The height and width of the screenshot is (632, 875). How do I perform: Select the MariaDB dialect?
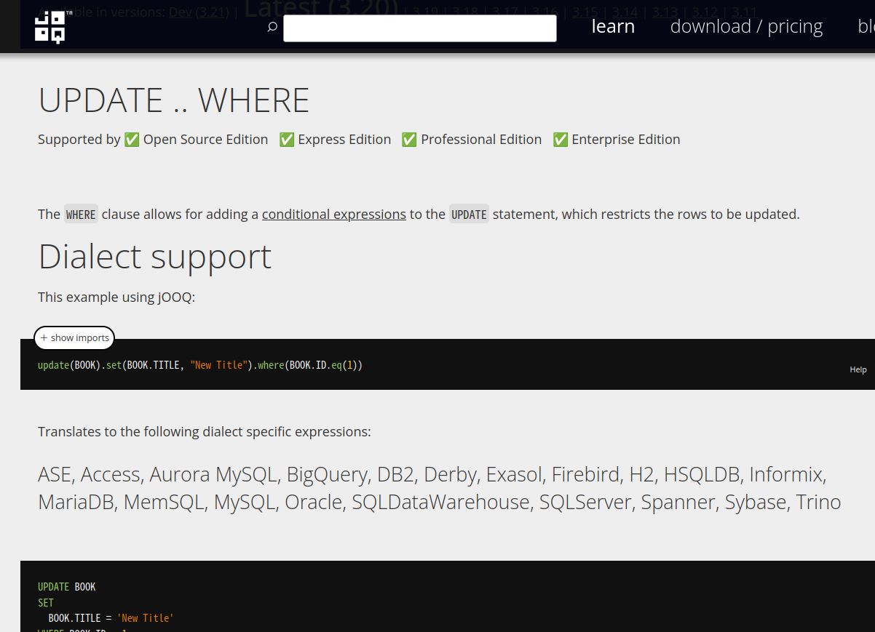click(x=76, y=502)
